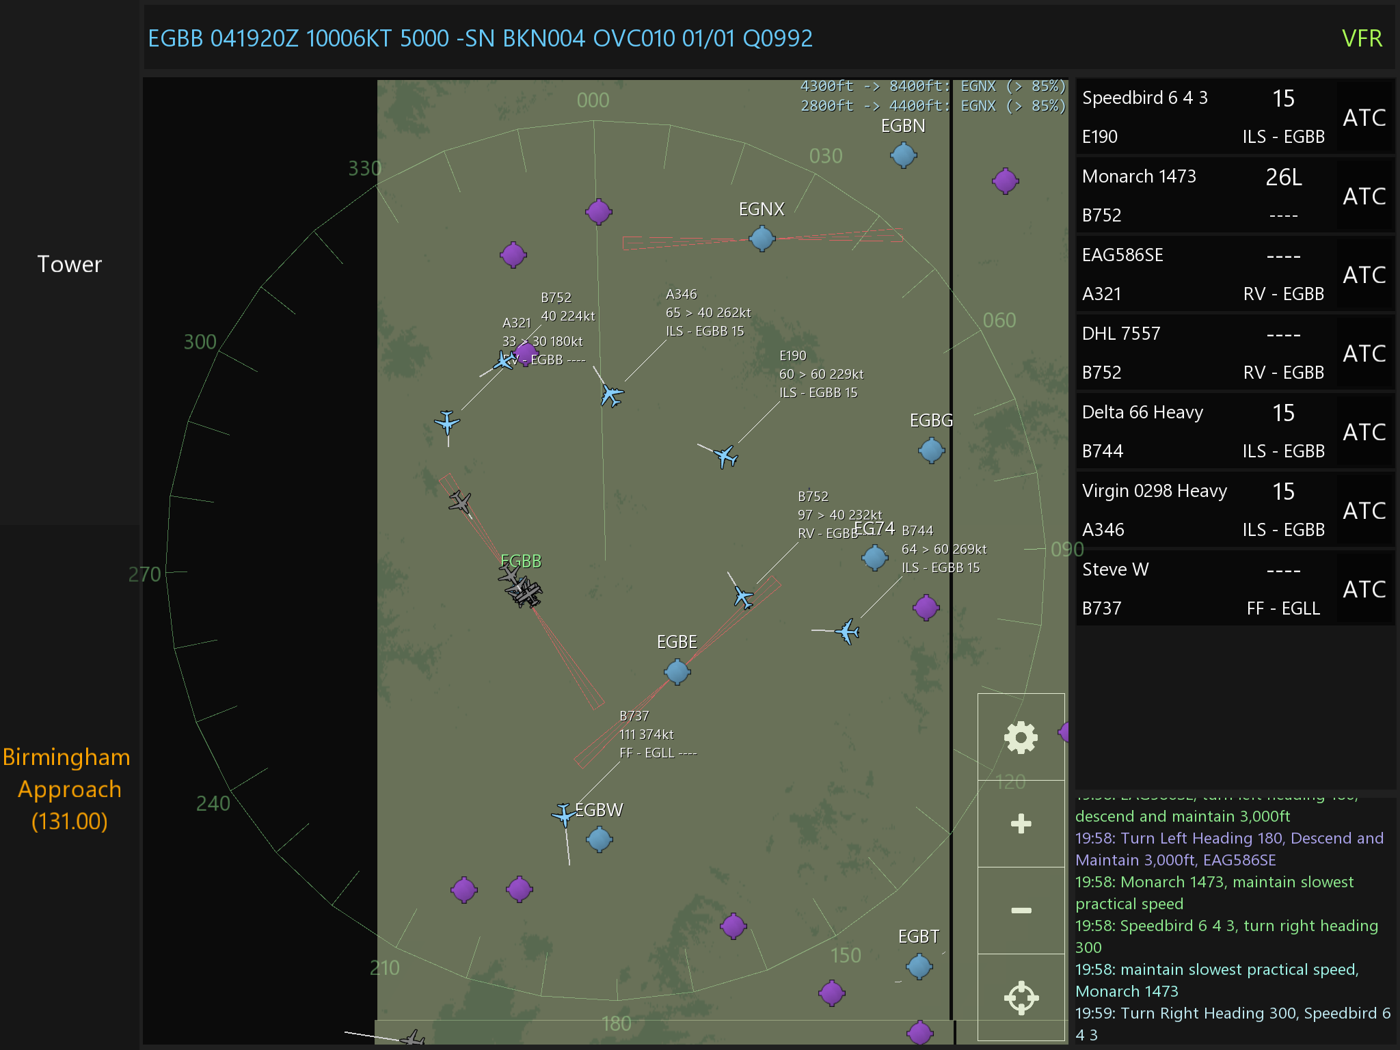This screenshot has height=1050, width=1400.
Task: Open RV - EGBB option for DHL 7557
Action: click(1283, 373)
